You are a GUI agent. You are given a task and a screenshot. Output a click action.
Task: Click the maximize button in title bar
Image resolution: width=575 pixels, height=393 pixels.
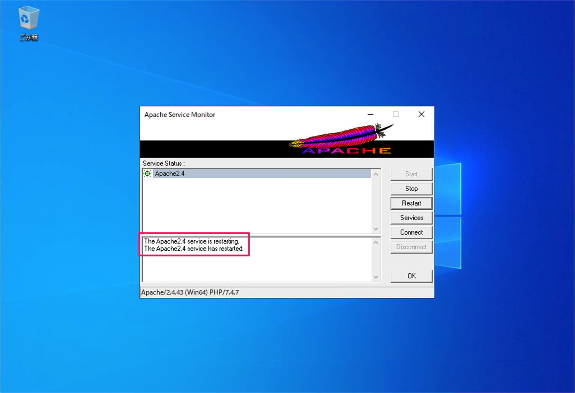(x=396, y=114)
